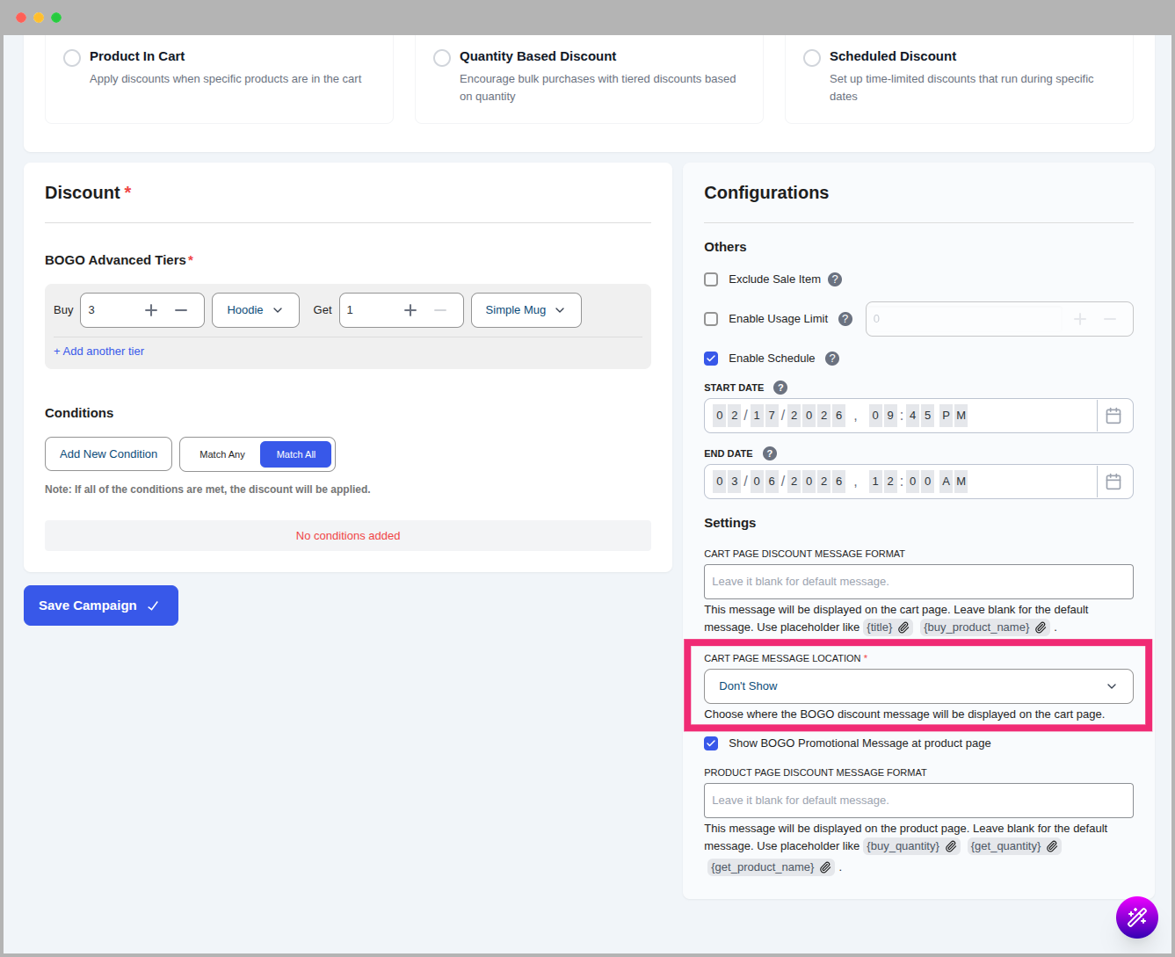Viewport: 1175px width, 957px height.
Task: Switch condition matching to Match Any
Action: pos(221,454)
